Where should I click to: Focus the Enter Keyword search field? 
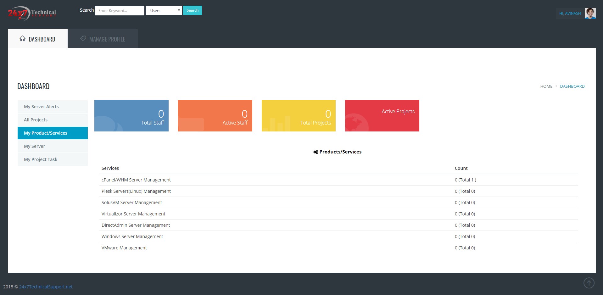[120, 10]
